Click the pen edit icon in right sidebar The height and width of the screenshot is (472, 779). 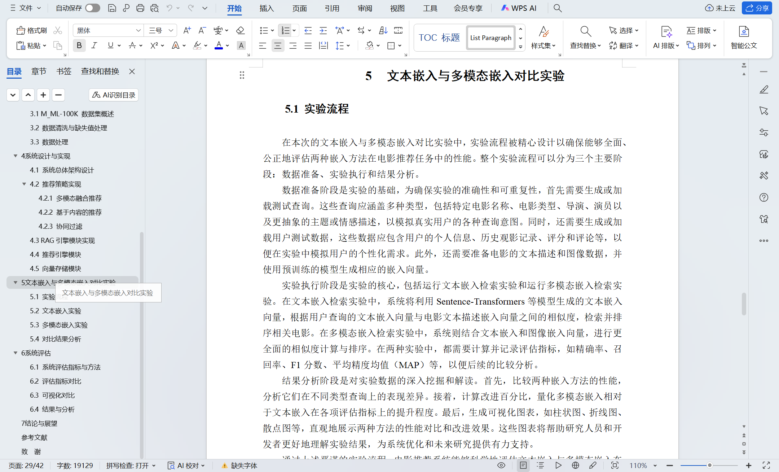[x=764, y=89]
